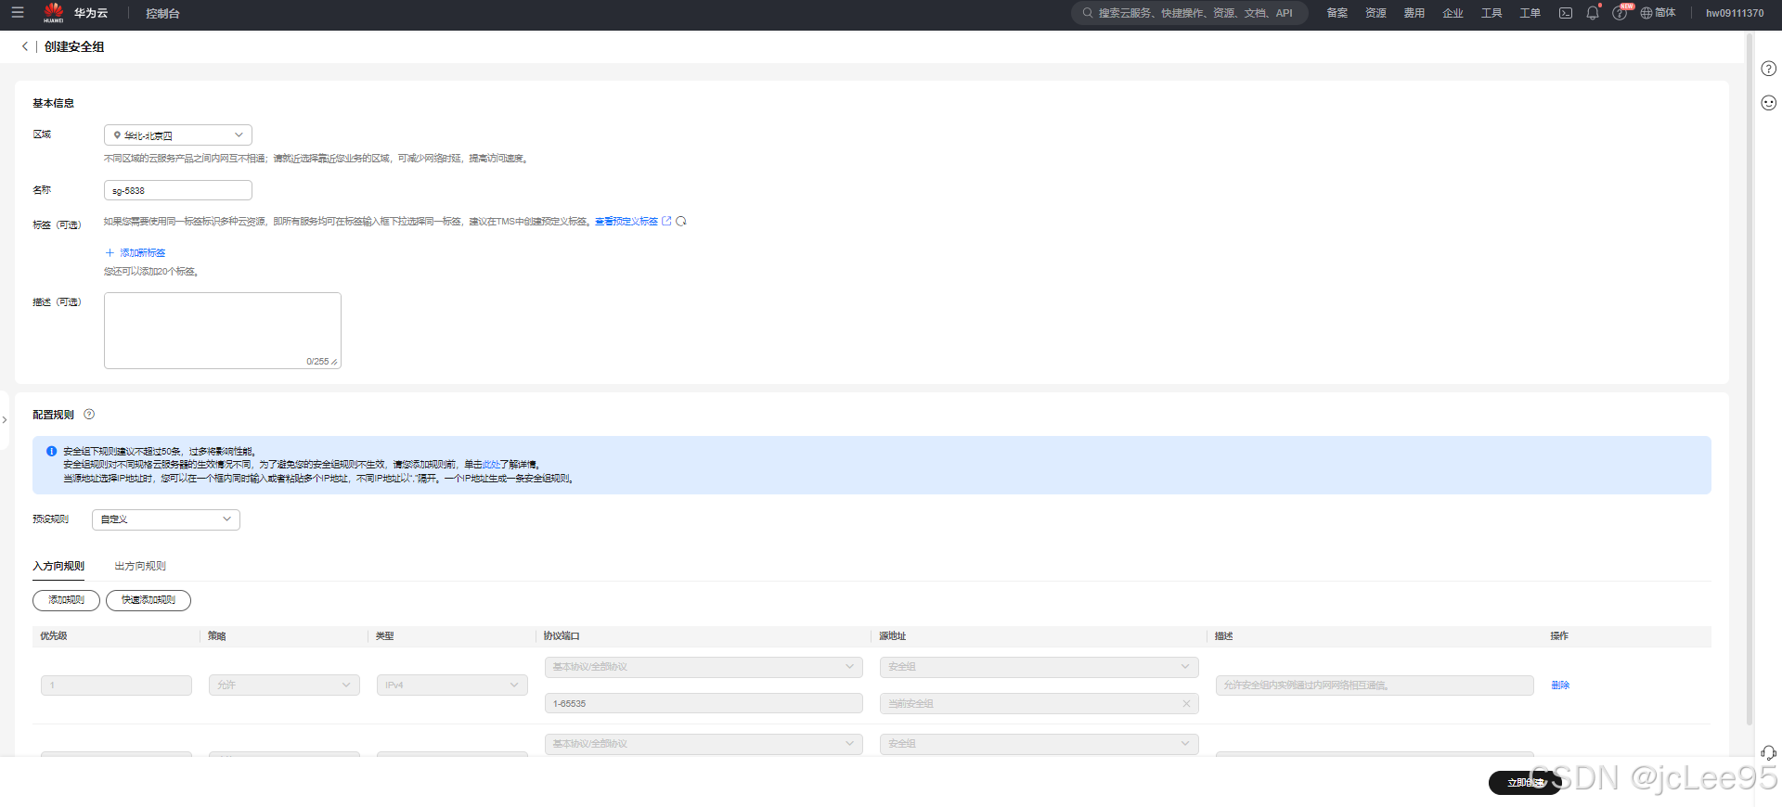This screenshot has height=807, width=1782.
Task: Click 快速添加规则 button
Action: pos(148,600)
